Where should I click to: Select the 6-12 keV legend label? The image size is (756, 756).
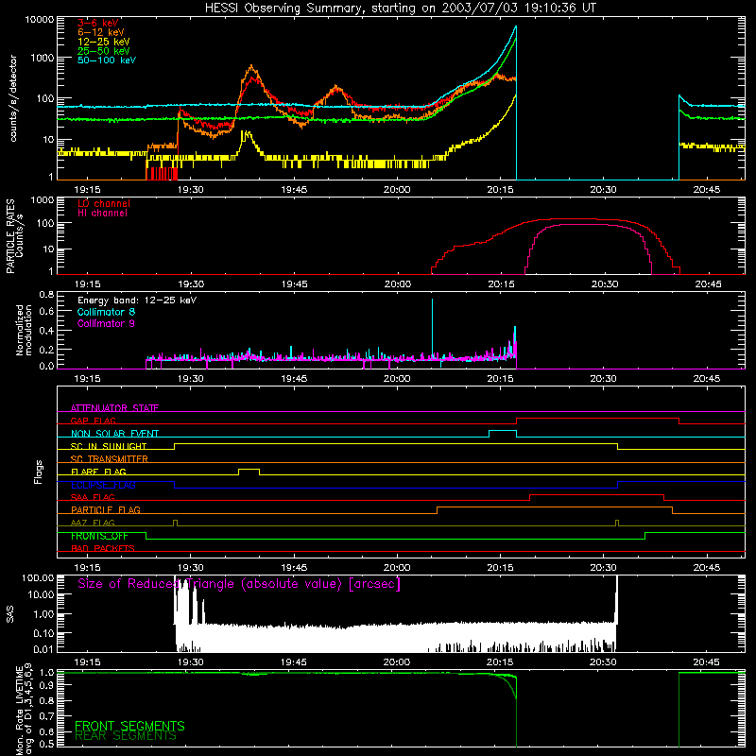point(101,32)
